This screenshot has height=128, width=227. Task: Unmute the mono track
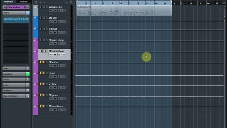click(42, 73)
